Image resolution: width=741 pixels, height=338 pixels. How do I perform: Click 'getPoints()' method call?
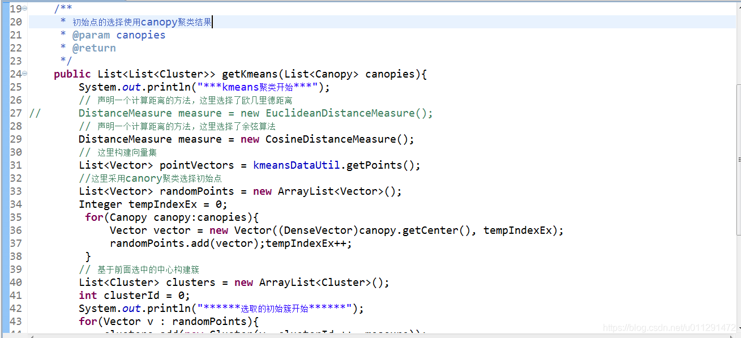click(x=381, y=165)
